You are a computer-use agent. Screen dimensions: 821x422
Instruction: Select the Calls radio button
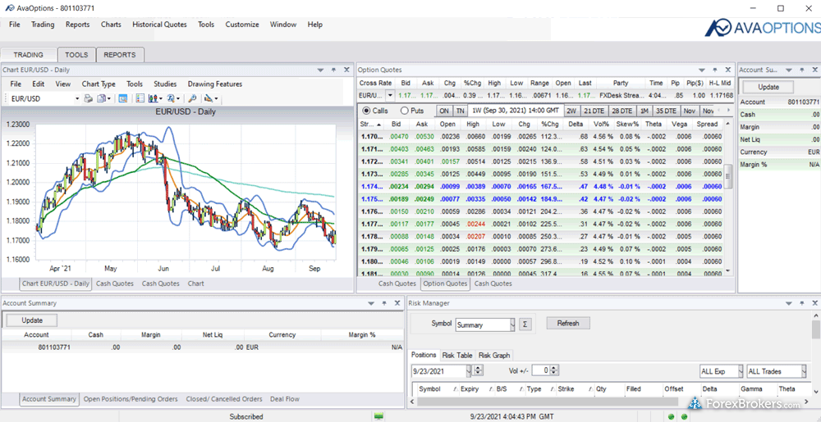pos(367,111)
